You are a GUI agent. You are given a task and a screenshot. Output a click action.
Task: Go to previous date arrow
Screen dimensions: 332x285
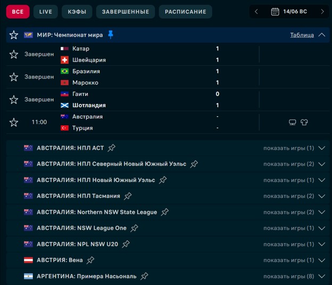click(256, 11)
